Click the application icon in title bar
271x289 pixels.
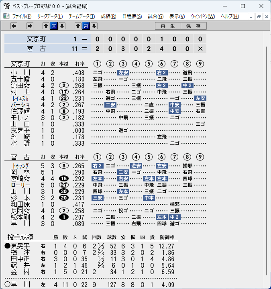click(7, 6)
